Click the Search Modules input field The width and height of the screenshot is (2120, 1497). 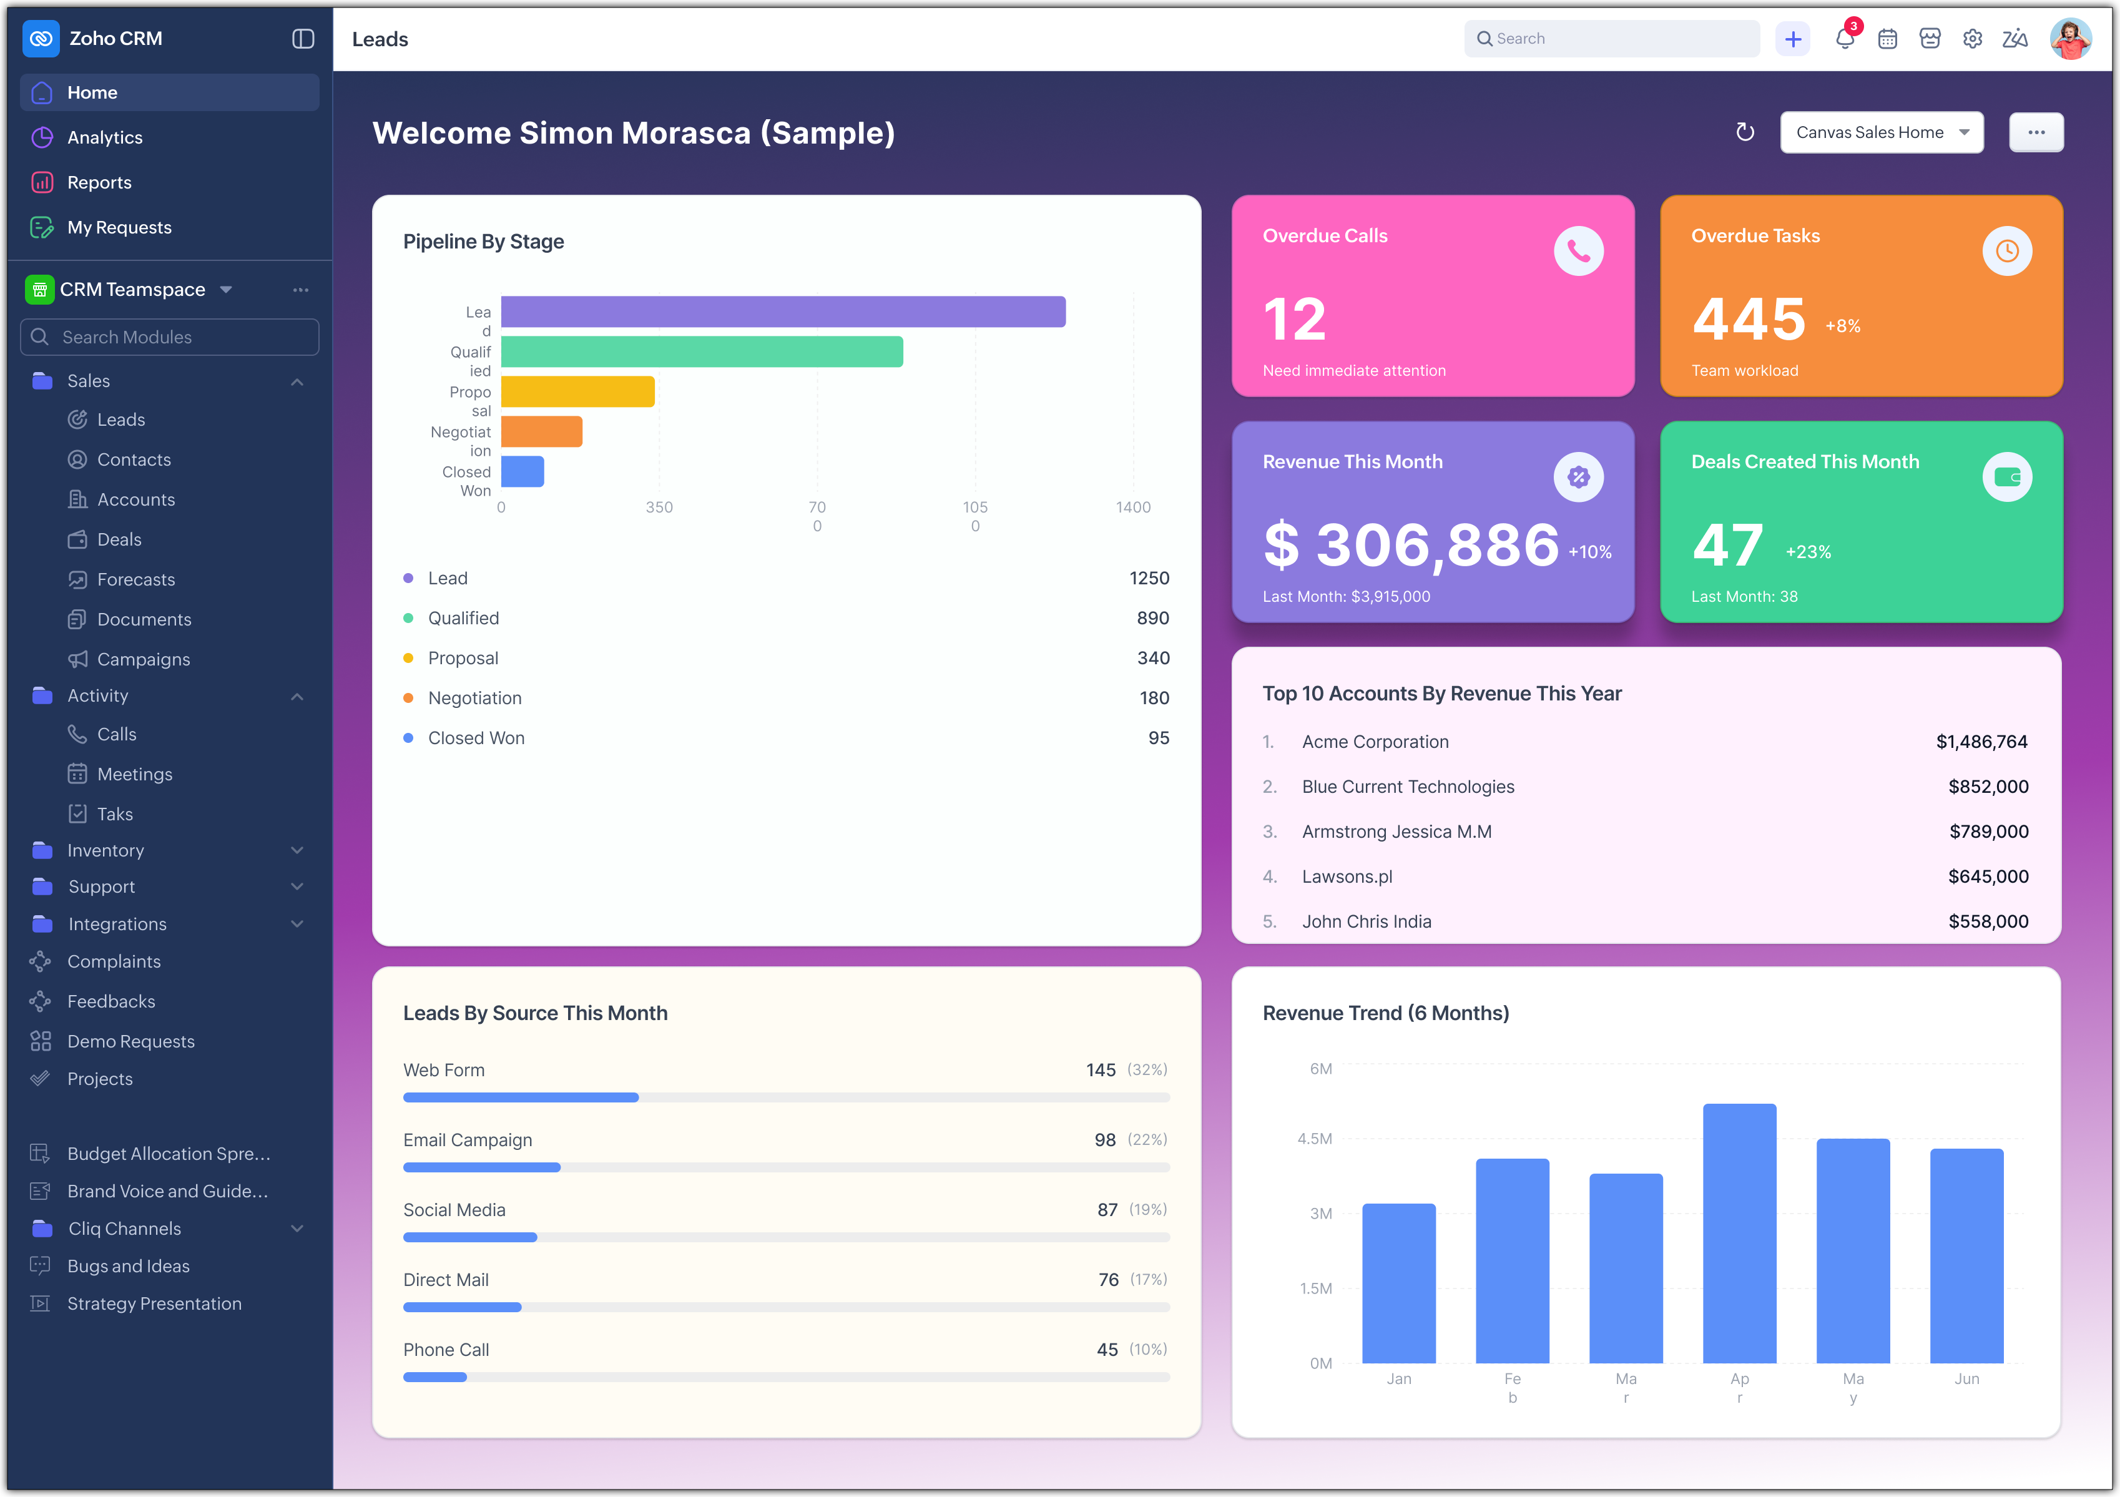click(170, 337)
